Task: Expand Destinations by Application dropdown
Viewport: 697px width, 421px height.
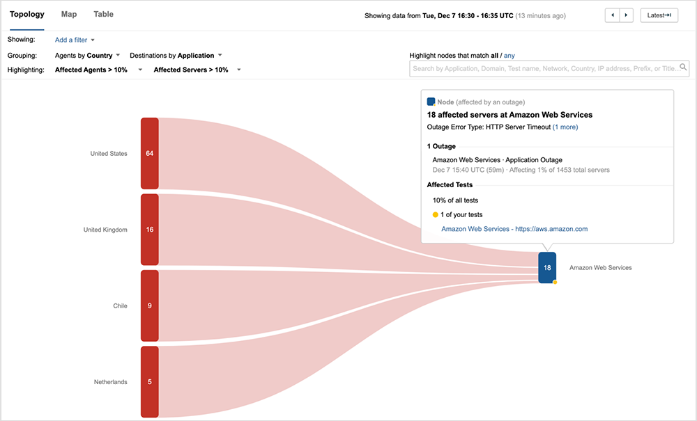Action: pyautogui.click(x=176, y=55)
